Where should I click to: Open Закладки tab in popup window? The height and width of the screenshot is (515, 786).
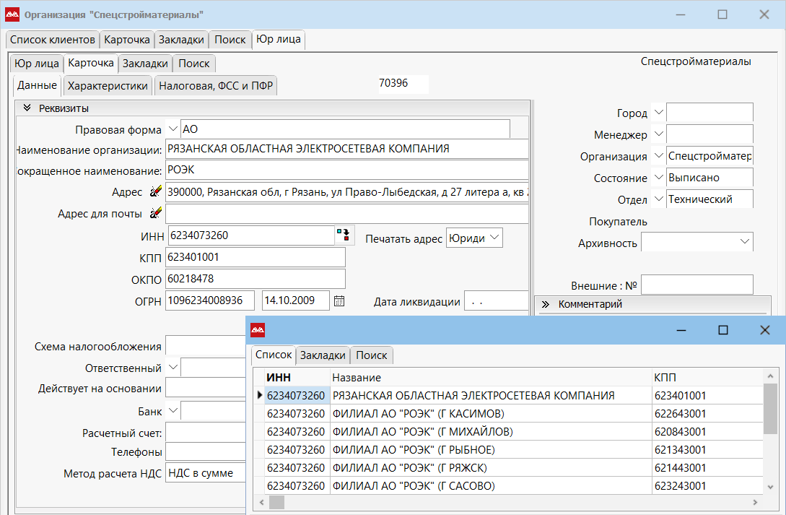click(x=323, y=355)
